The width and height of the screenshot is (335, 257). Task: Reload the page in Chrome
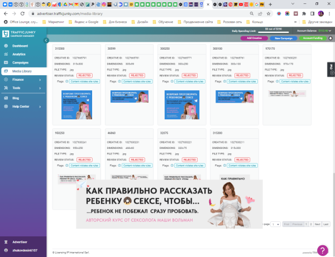(x=22, y=13)
